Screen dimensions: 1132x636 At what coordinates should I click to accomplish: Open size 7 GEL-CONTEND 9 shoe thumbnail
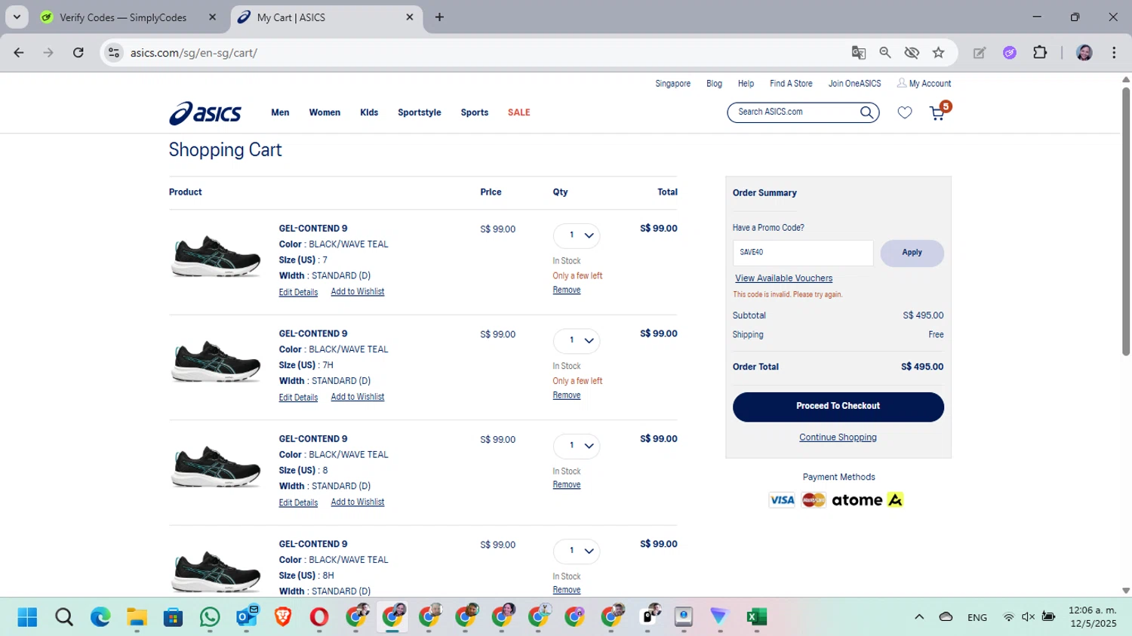[x=217, y=257]
